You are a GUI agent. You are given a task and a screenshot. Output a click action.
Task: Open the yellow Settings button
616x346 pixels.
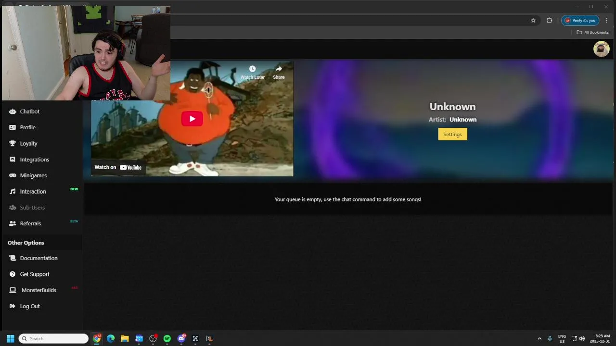(x=452, y=134)
